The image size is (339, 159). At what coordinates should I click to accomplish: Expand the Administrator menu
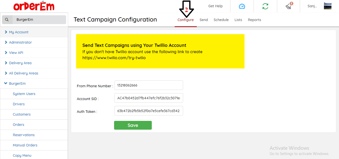pyautogui.click(x=20, y=42)
